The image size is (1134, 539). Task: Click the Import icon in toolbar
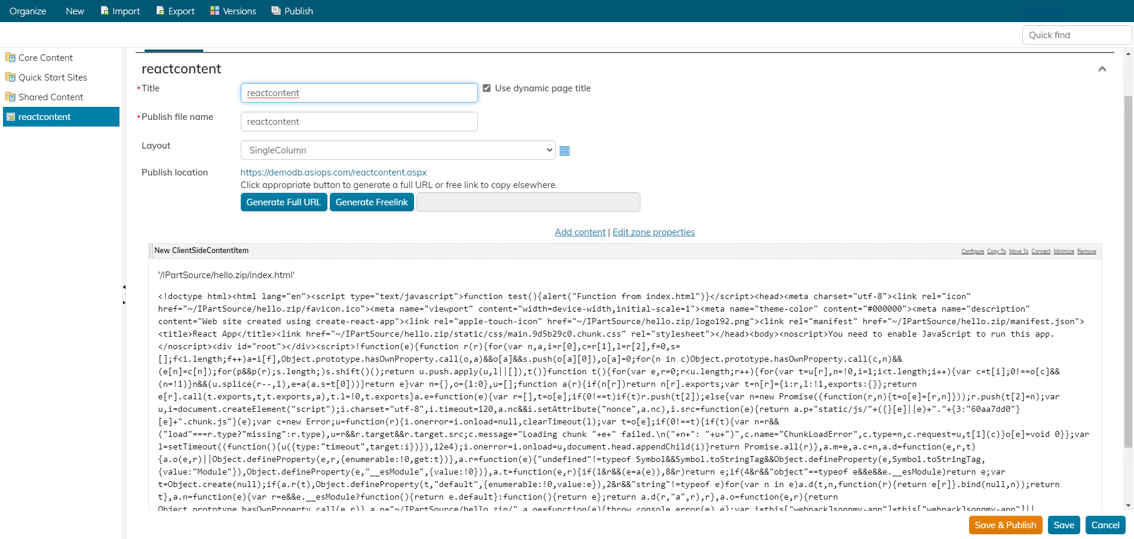pos(105,11)
